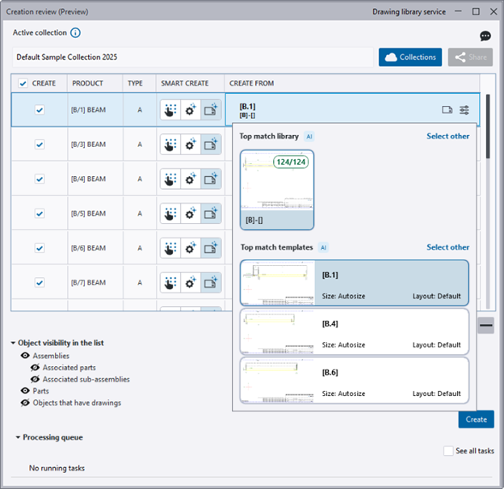Select drawing template icon in B/6 row
Image resolution: width=504 pixels, height=489 pixels.
tap(211, 248)
